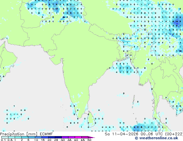This screenshot has height=141, width=183.
Task: Click the '00..06 UTC' time range text
Action: click(x=152, y=134)
